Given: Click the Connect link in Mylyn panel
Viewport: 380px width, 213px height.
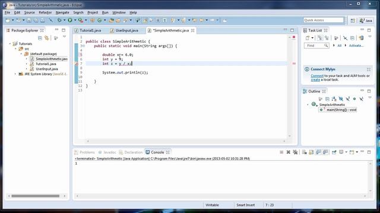Looking at the screenshot, I should coord(317,76).
